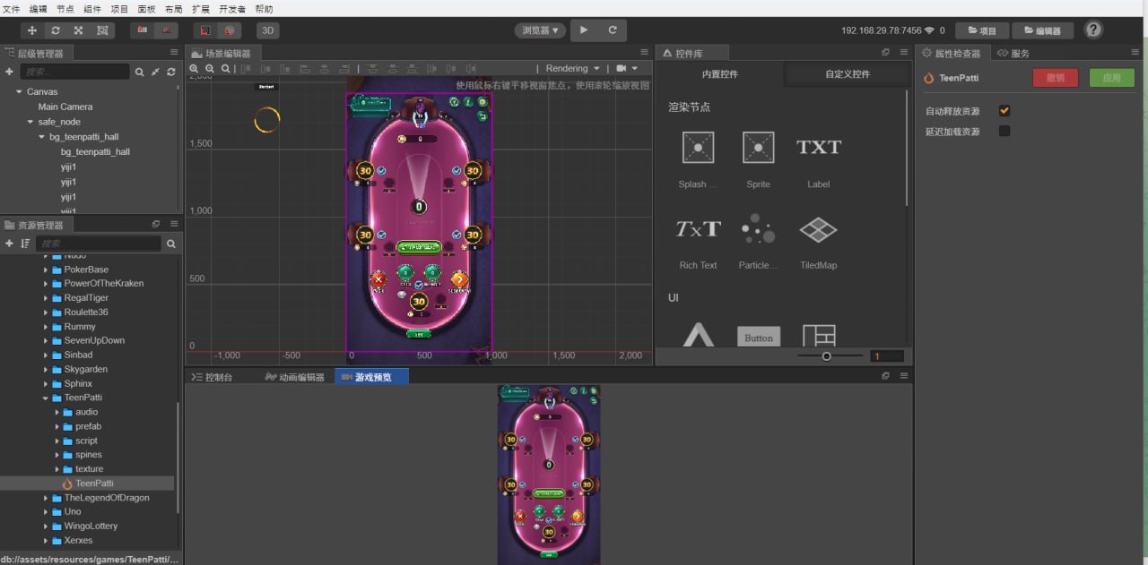Click the green 应用 apply button

tap(1111, 78)
